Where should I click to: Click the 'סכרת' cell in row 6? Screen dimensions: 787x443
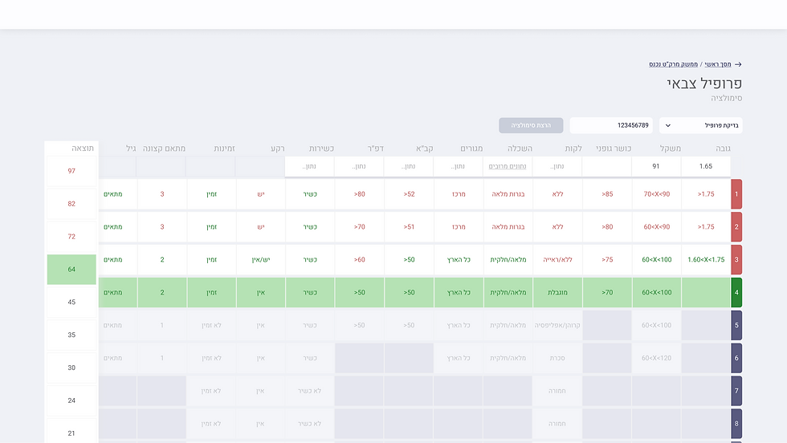[557, 358]
